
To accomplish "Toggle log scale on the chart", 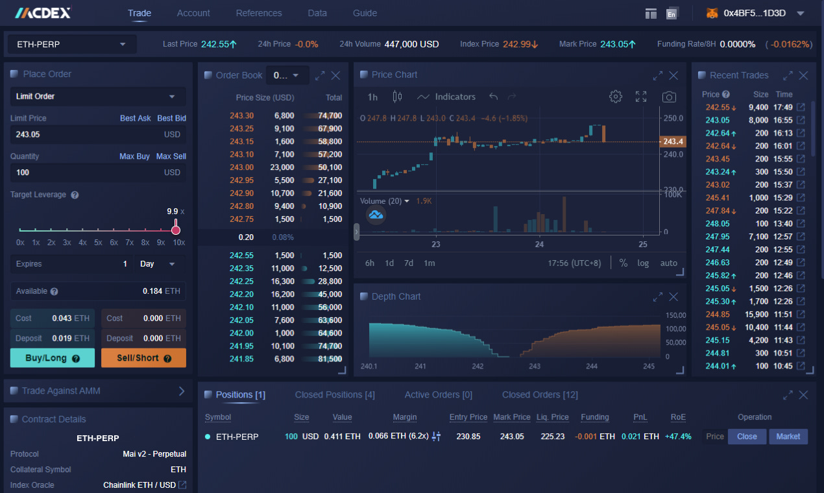I will (x=643, y=263).
